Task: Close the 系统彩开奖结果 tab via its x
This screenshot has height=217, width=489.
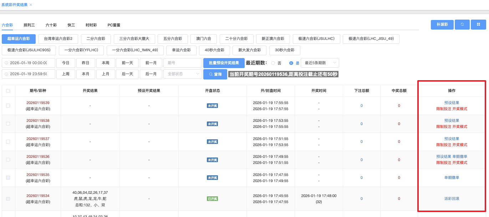Action: tap(31, 5)
